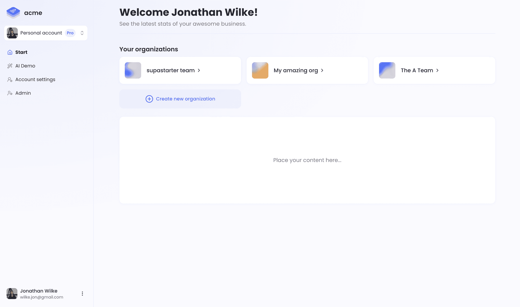Click the My amazing org orange avatar
520x307 pixels.
[x=260, y=70]
